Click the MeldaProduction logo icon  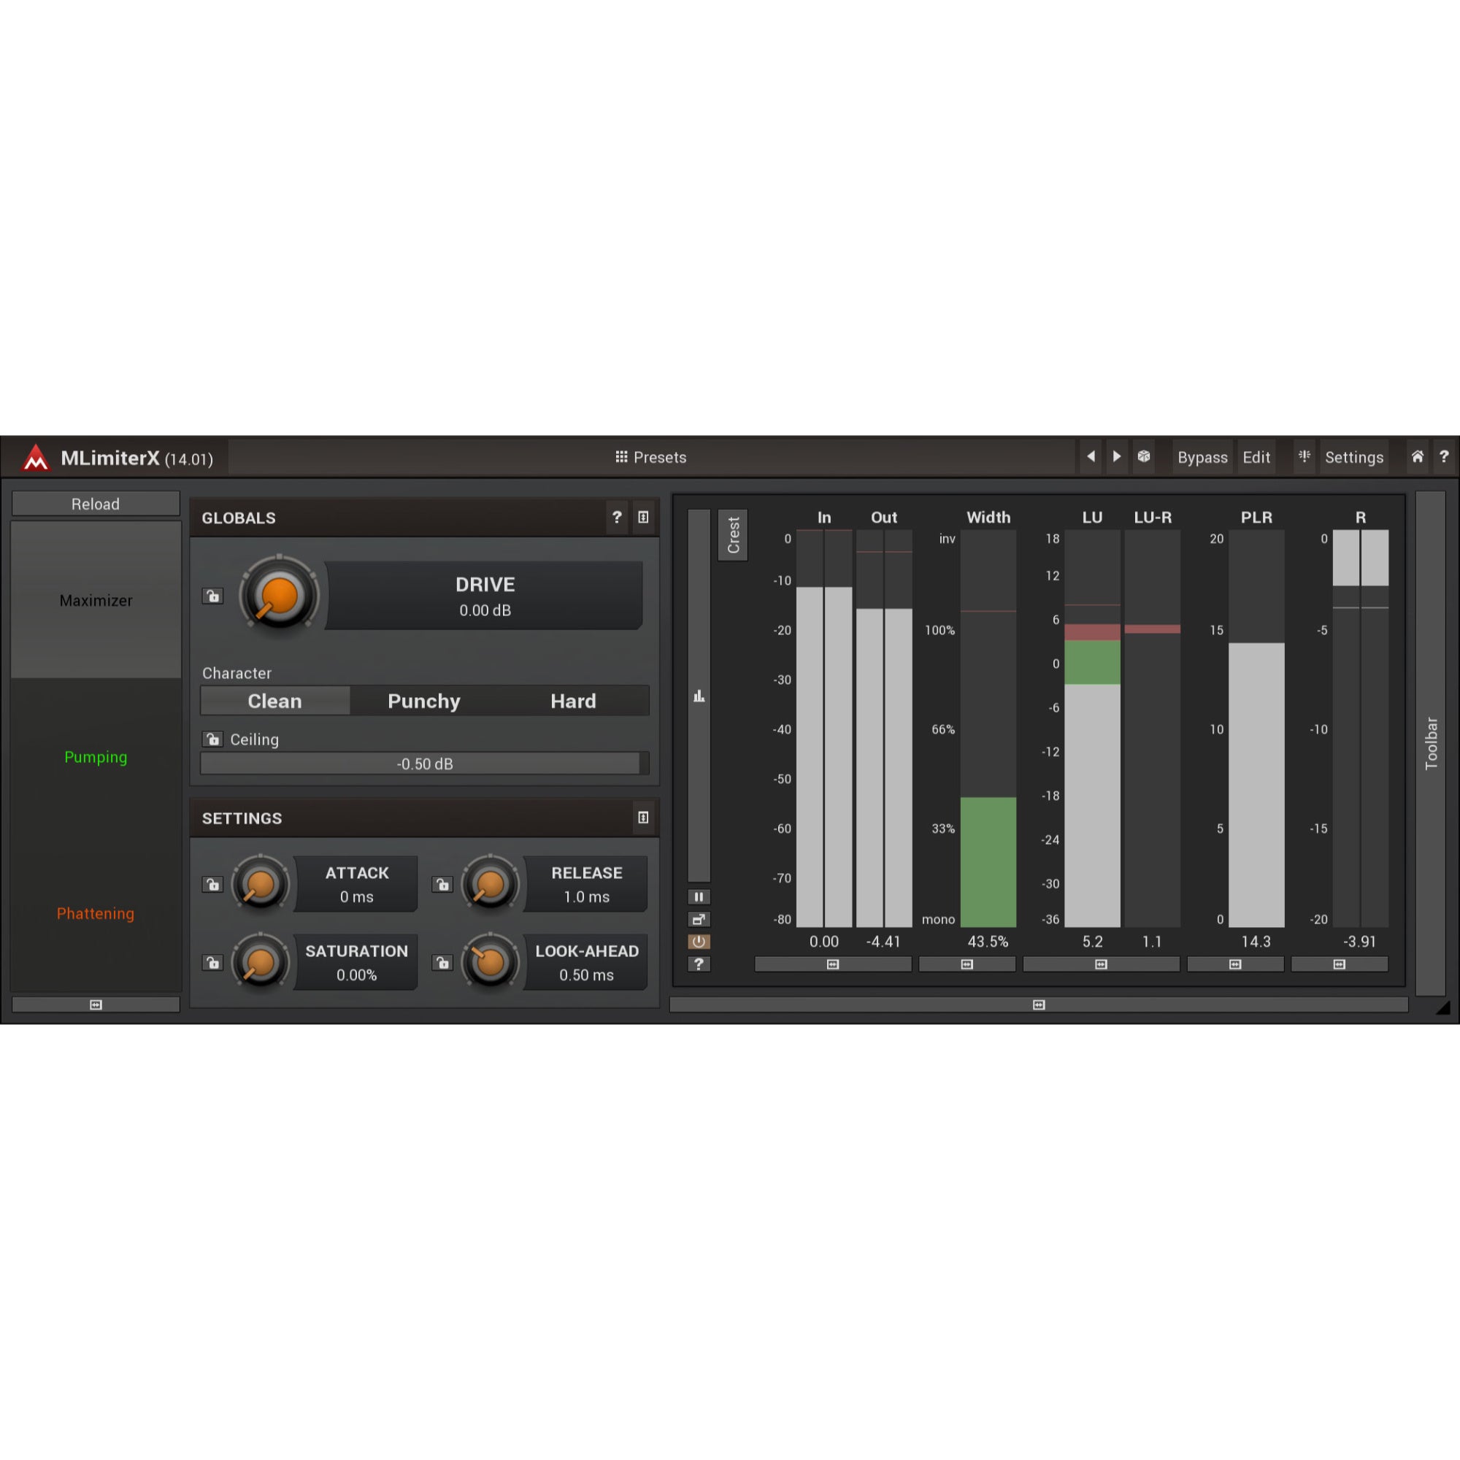[x=36, y=458]
